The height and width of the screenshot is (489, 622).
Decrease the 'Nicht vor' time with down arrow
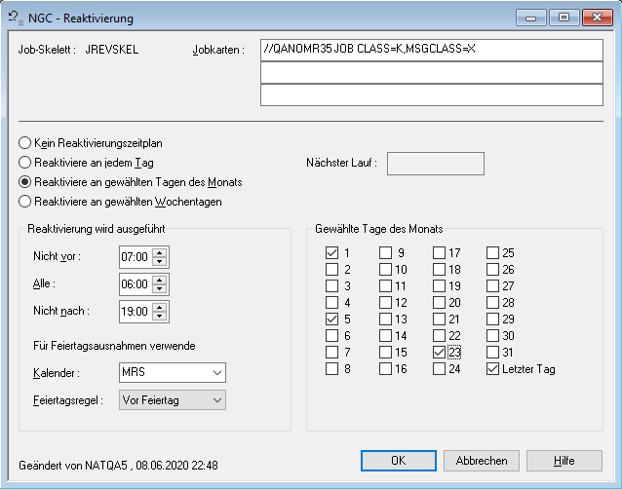point(160,263)
